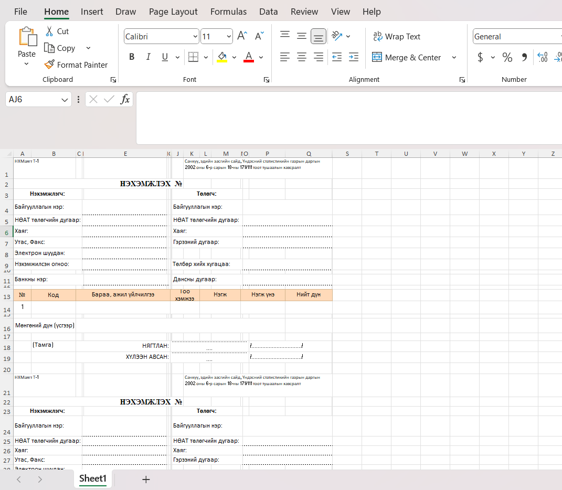This screenshot has width=562, height=490.
Task: Expand the Copy dropdown arrow
Action: tap(88, 48)
